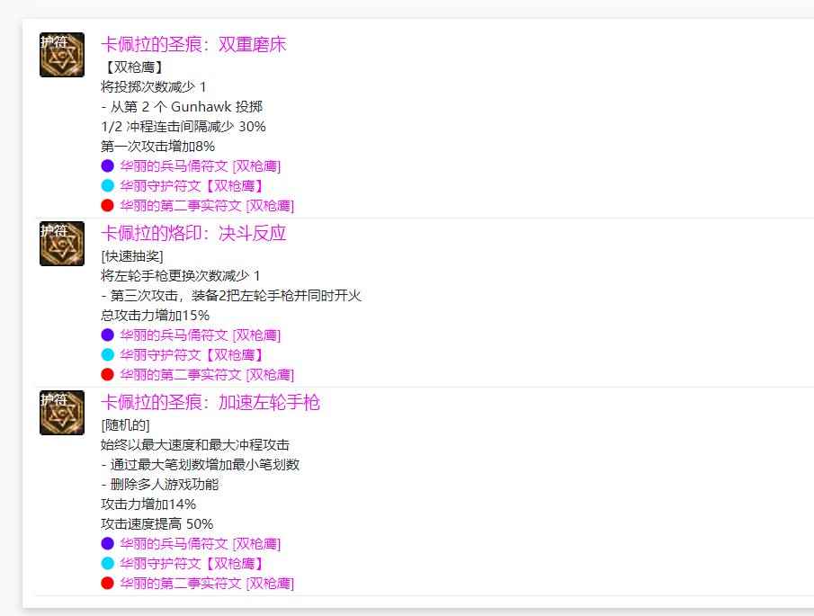Select text 第一次攻击增加8%
This screenshot has height=616, width=814.
[x=157, y=146]
